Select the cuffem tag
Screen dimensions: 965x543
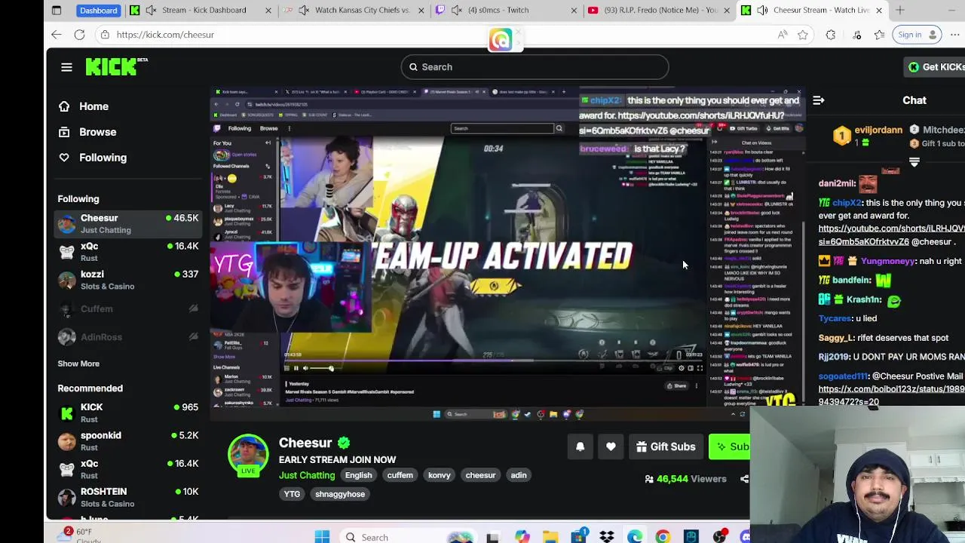400,475
